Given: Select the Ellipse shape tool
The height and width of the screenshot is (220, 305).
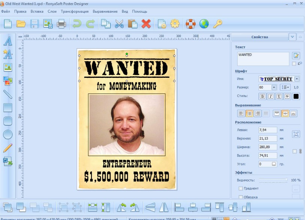Looking at the screenshot, I should [x=7, y=134].
